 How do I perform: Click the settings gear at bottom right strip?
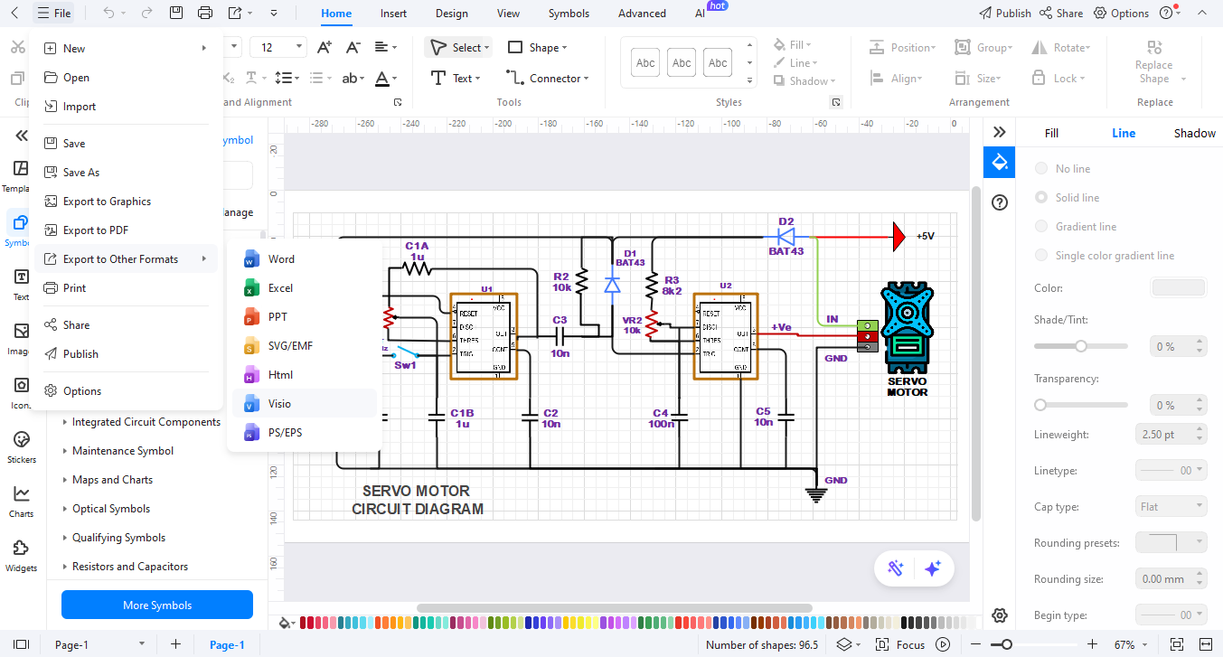[999, 615]
